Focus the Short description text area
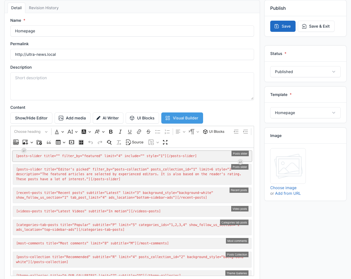 coord(132,86)
